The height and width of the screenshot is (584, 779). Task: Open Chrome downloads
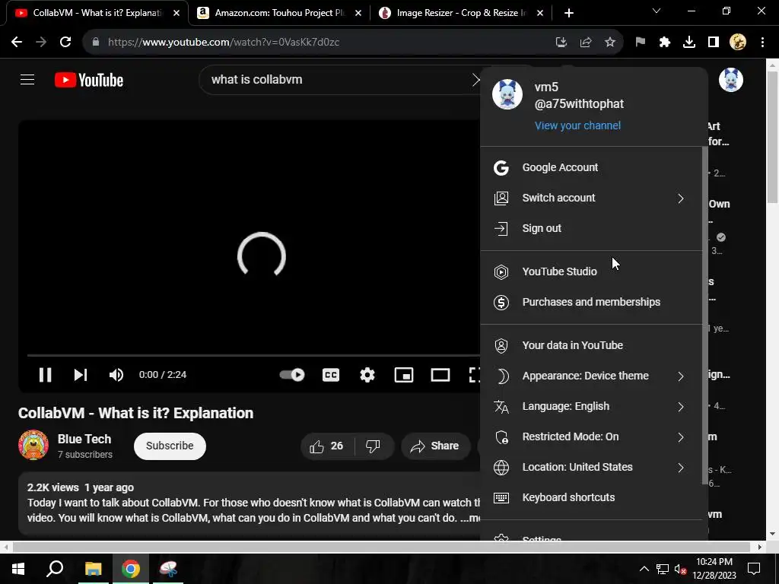point(689,42)
